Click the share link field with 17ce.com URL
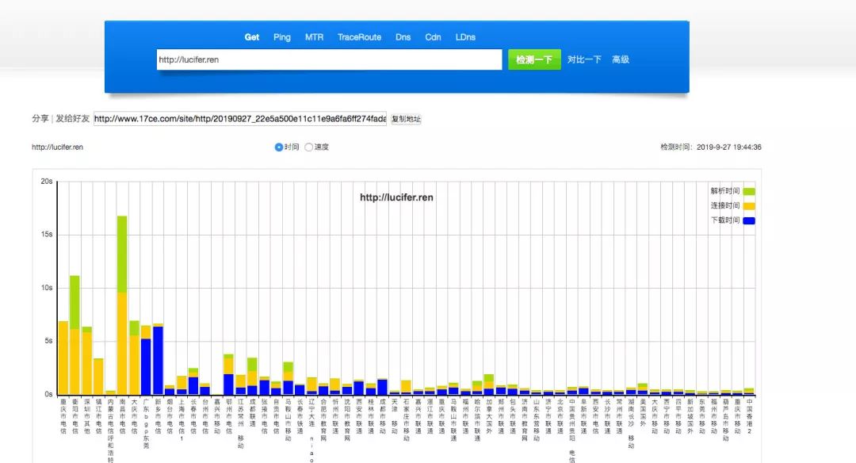Viewport: 856px width, 463px height. coord(240,118)
